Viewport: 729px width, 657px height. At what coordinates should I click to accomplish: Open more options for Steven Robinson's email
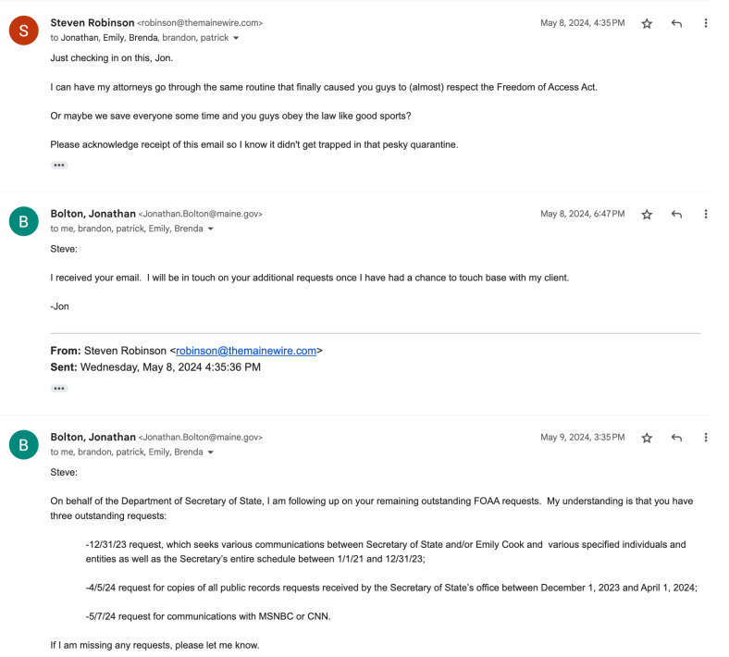coord(706,23)
